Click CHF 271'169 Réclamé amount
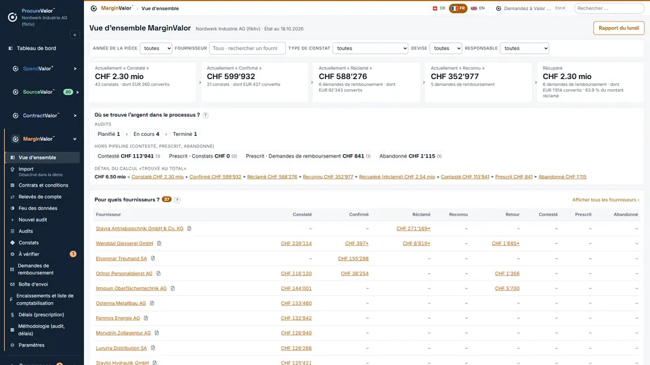Viewport: 650px width, 365px height. coord(413,228)
